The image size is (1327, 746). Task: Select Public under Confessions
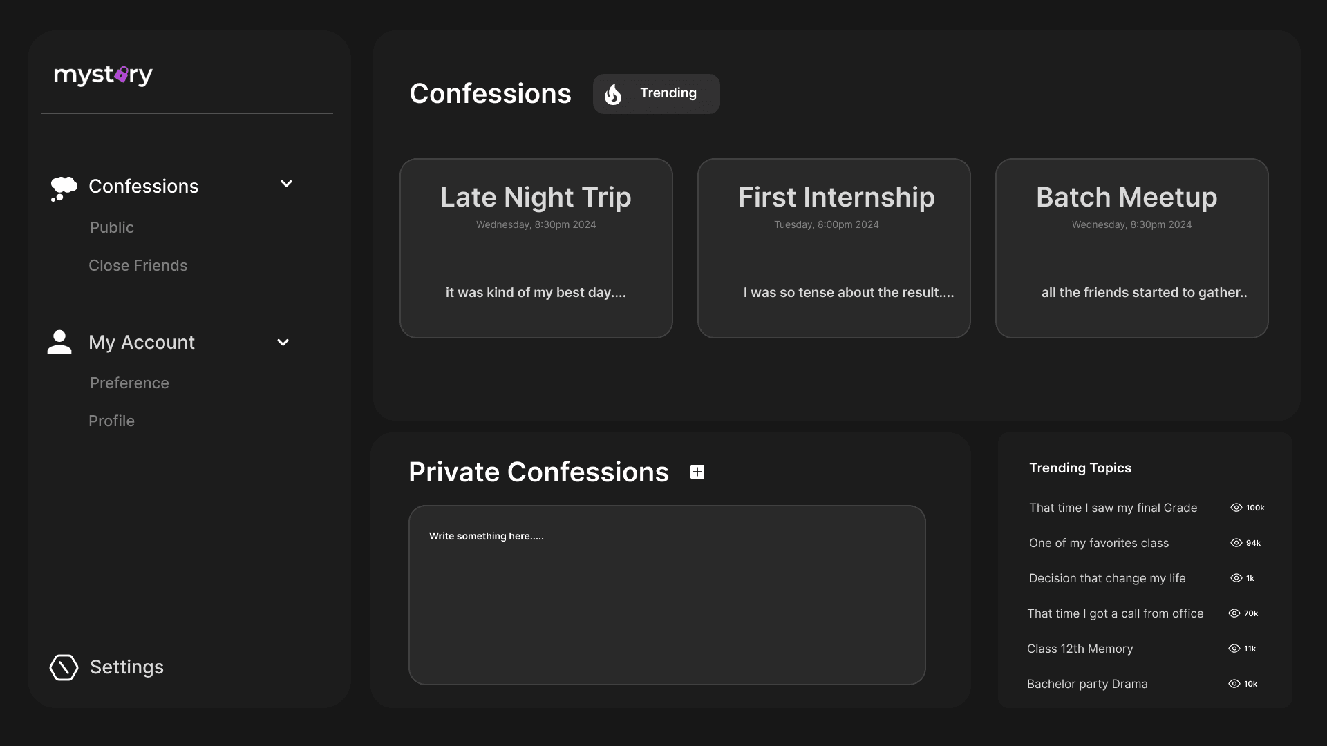(x=112, y=227)
